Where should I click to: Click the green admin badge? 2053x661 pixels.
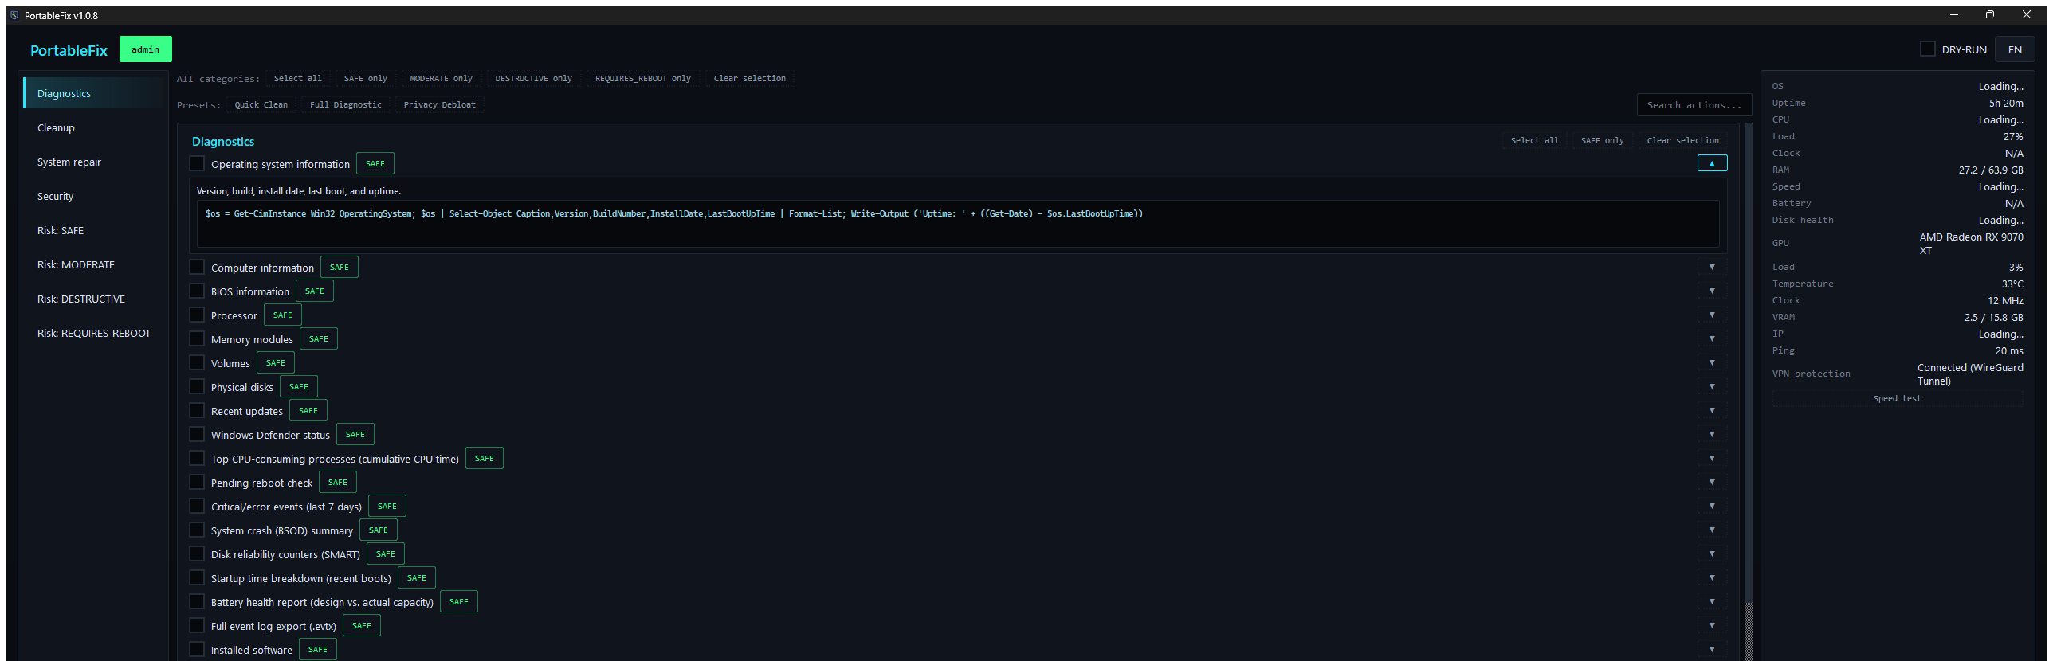click(x=146, y=49)
